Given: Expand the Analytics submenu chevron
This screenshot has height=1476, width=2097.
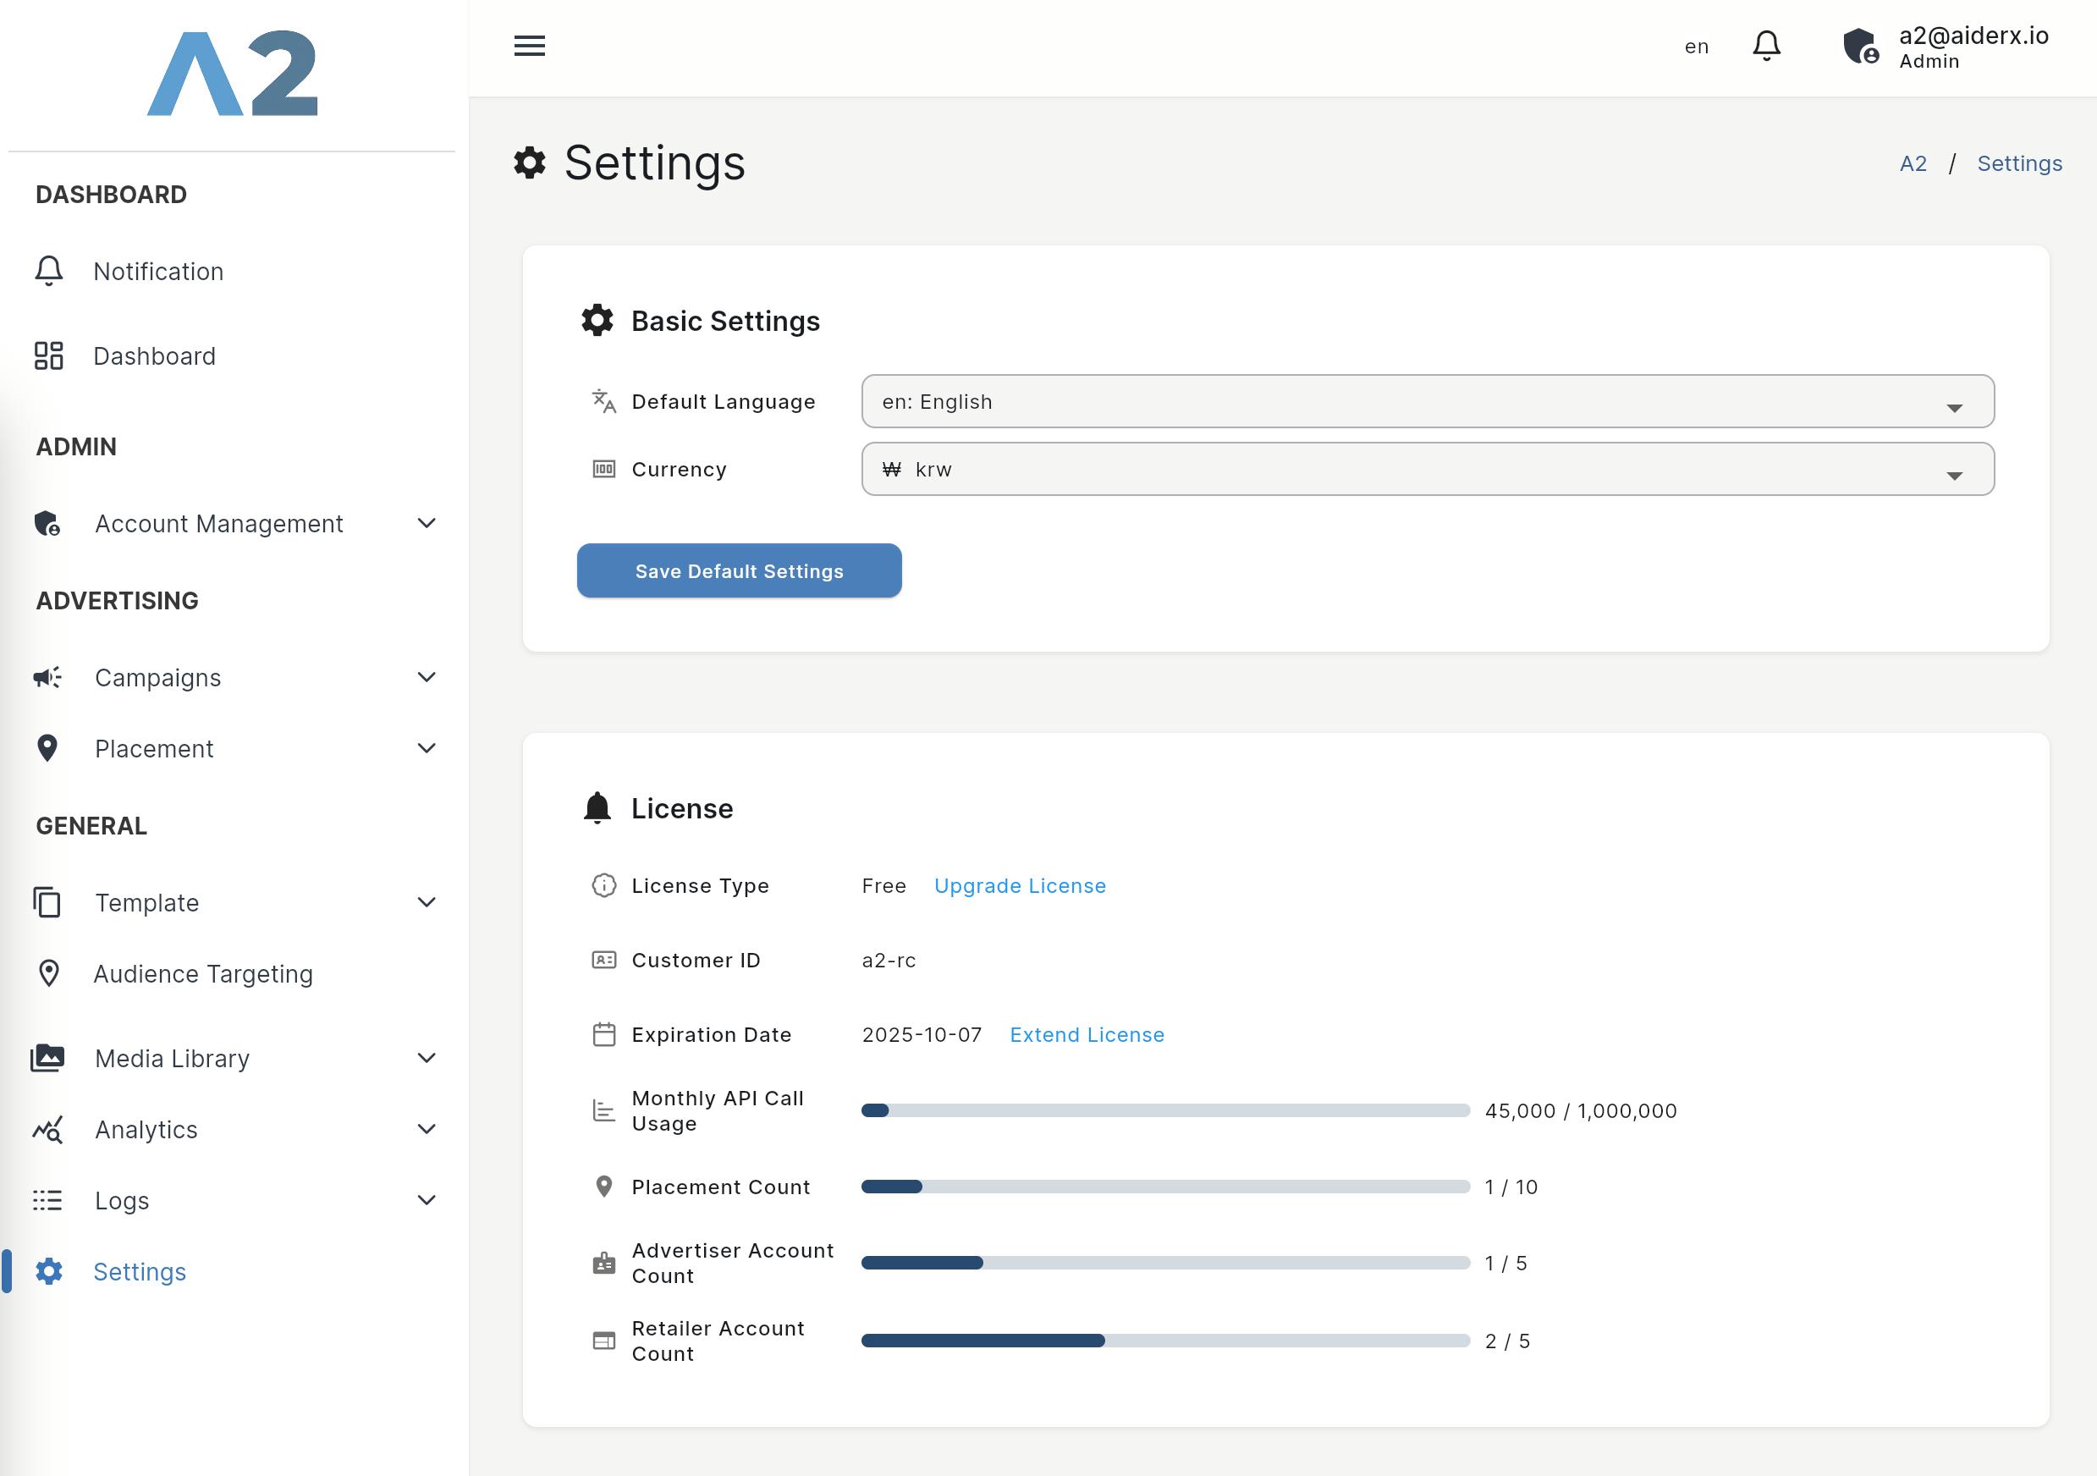Looking at the screenshot, I should pos(427,1129).
